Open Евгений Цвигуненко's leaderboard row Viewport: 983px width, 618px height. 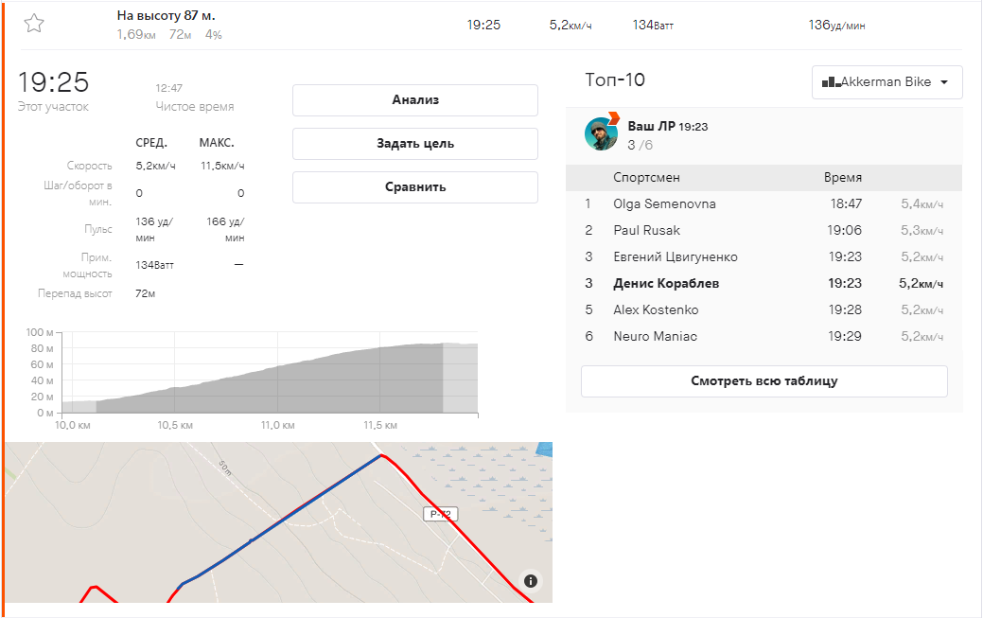675,257
